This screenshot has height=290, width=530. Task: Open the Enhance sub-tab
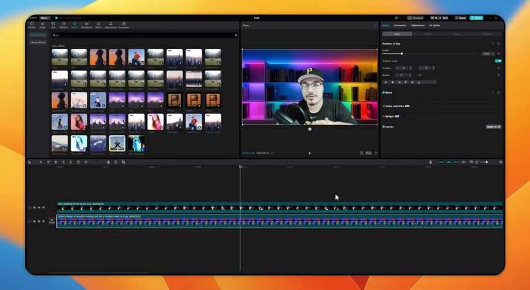tap(487, 33)
